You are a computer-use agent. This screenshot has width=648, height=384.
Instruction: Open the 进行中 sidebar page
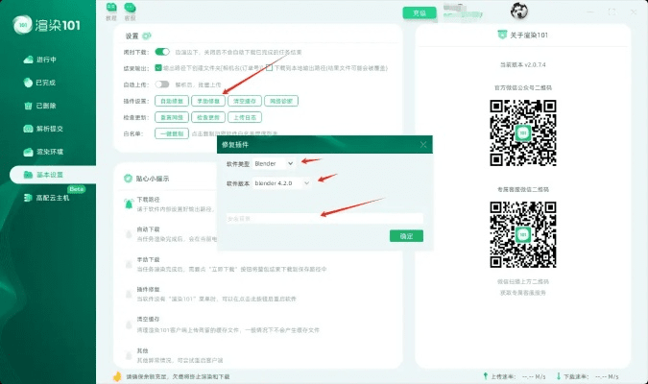point(40,60)
